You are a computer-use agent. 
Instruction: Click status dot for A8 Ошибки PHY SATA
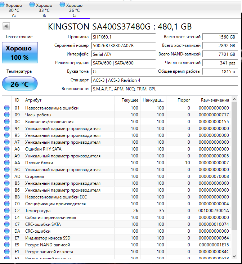point(7,149)
